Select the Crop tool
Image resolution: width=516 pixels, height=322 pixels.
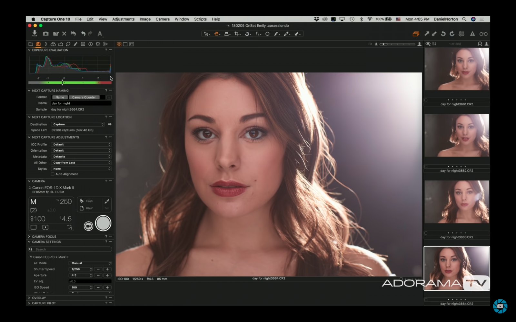pyautogui.click(x=237, y=33)
